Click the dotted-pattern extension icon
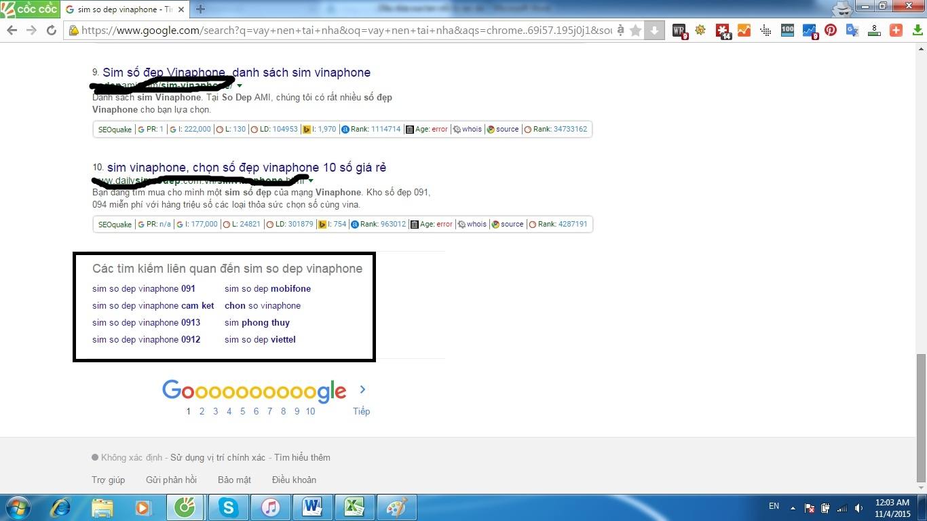 coord(765,31)
